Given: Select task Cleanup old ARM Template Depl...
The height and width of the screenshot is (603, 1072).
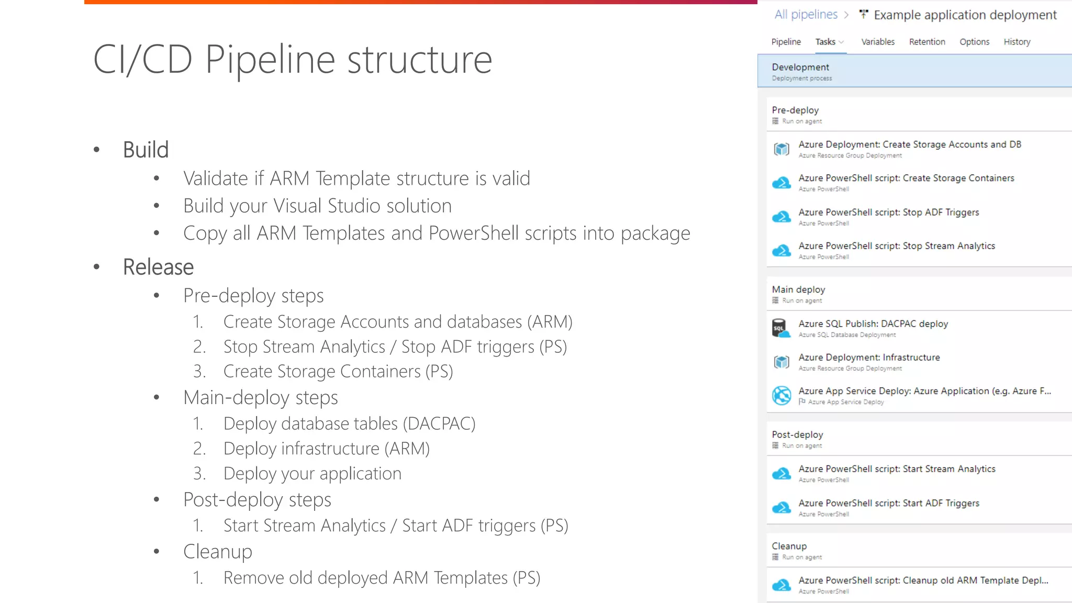Looking at the screenshot, I should pyautogui.click(x=919, y=585).
